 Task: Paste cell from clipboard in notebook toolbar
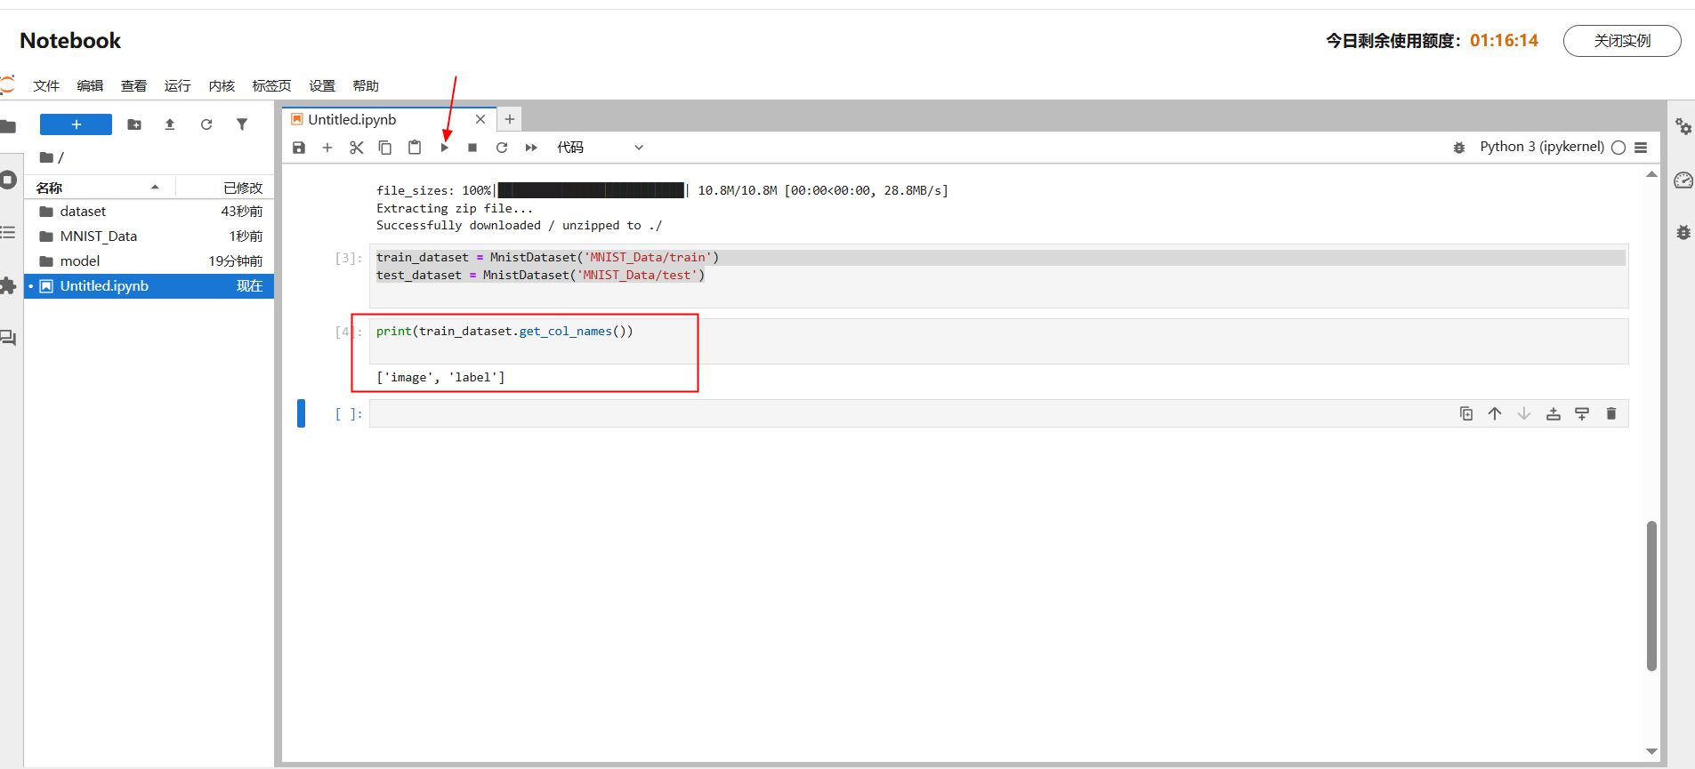[x=415, y=148]
